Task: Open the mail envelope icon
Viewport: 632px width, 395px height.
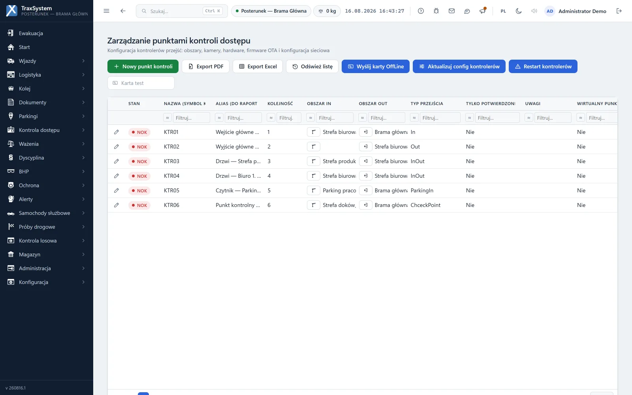Action: [x=451, y=11]
